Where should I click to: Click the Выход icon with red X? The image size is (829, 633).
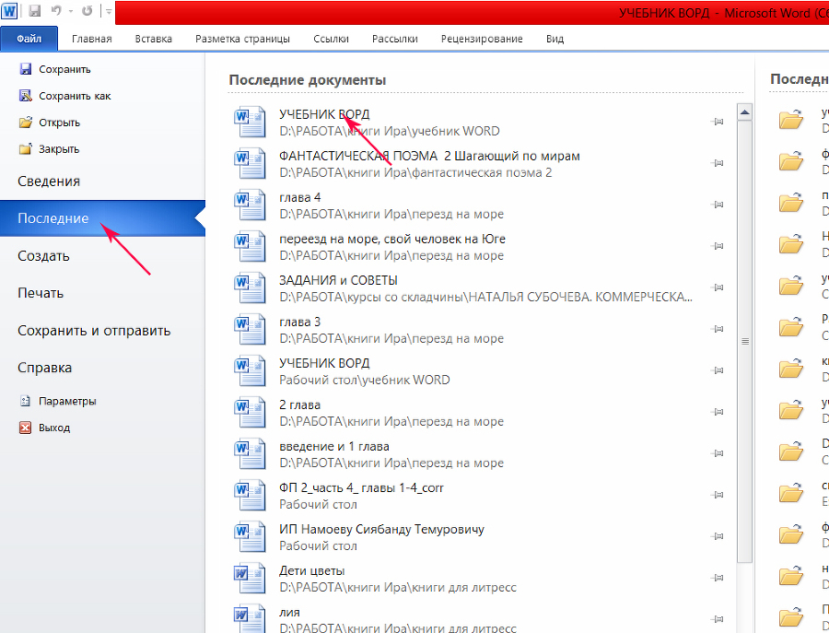click(23, 428)
